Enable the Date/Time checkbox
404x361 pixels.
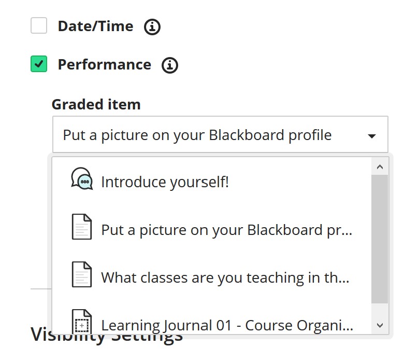click(39, 25)
